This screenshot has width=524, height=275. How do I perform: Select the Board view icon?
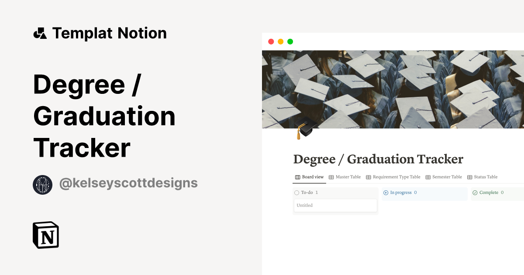tap(297, 177)
